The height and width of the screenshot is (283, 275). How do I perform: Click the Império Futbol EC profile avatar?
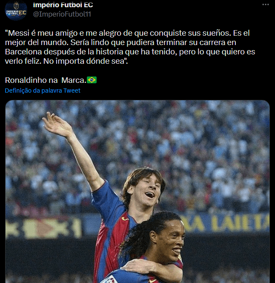16,10
